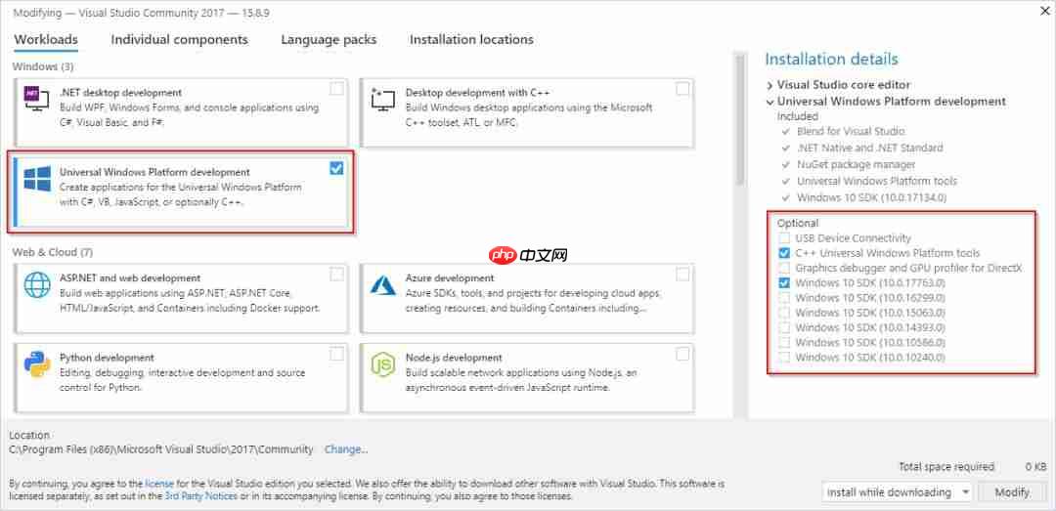Viewport: 1056px width, 511px height.
Task: Select the Python development workload card title
Action: point(108,358)
